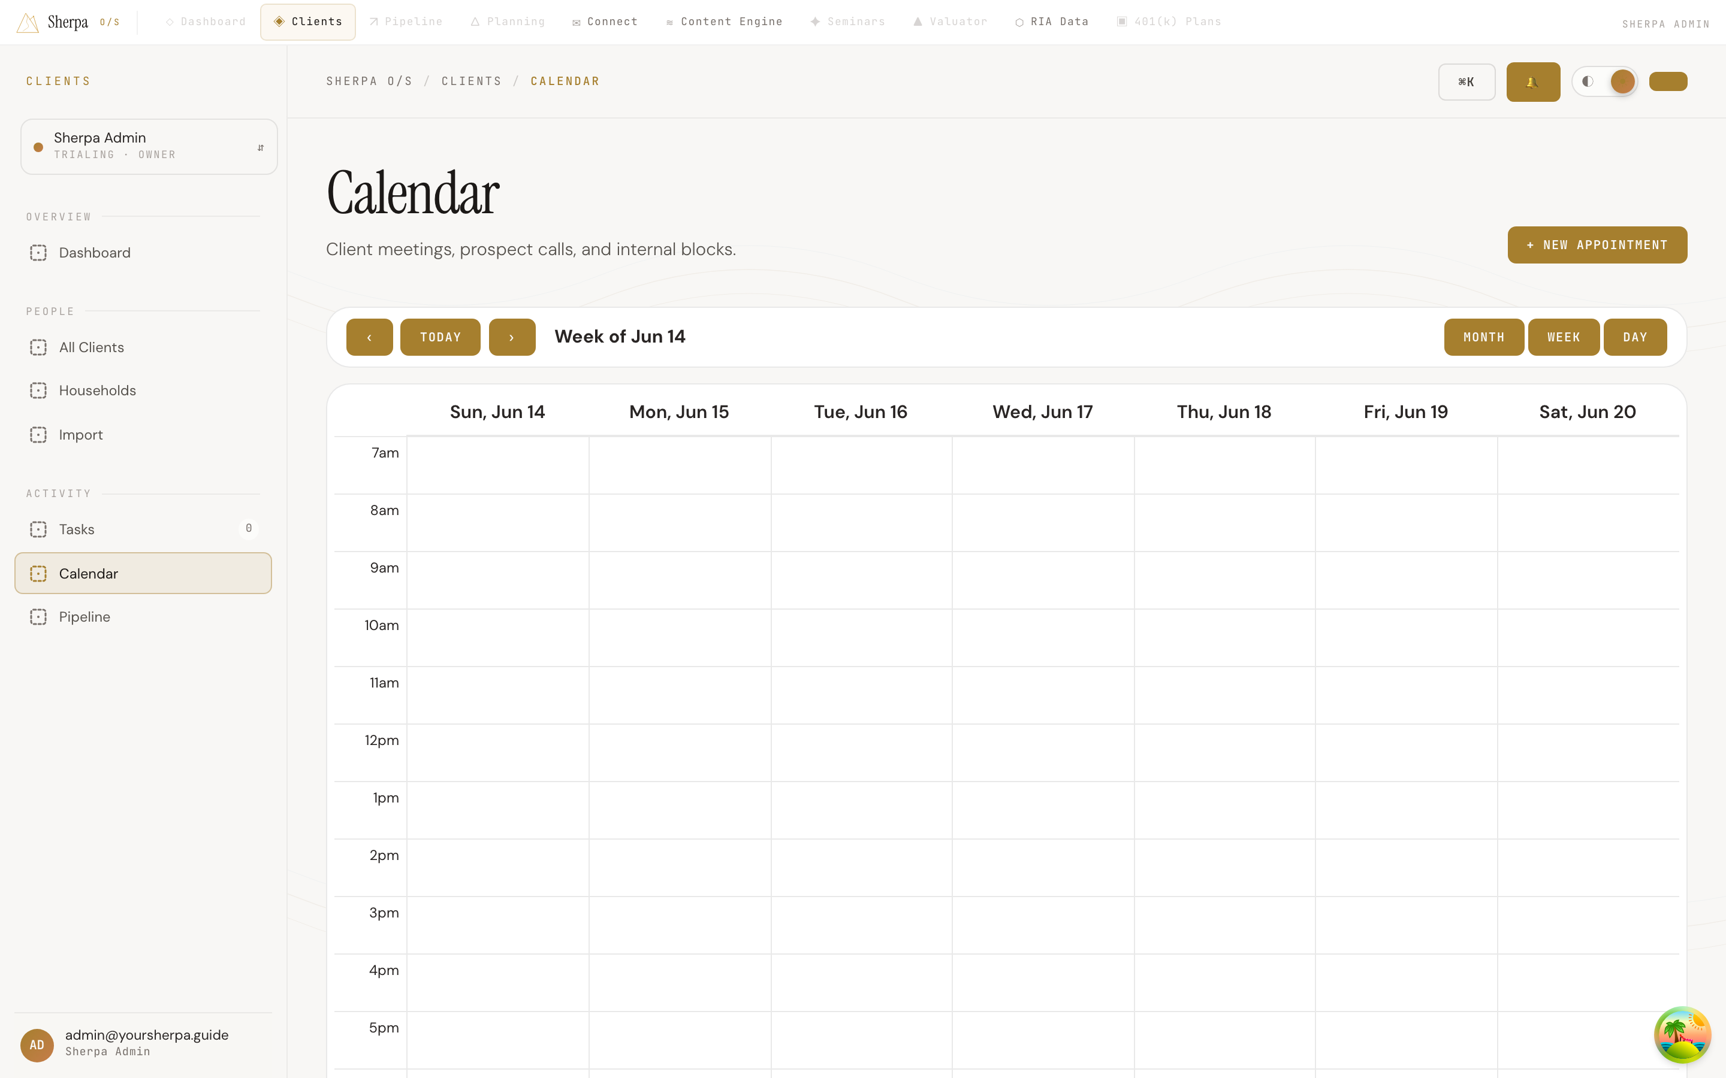Click the All Clients sidebar icon
Image resolution: width=1726 pixels, height=1078 pixels.
pyautogui.click(x=38, y=347)
